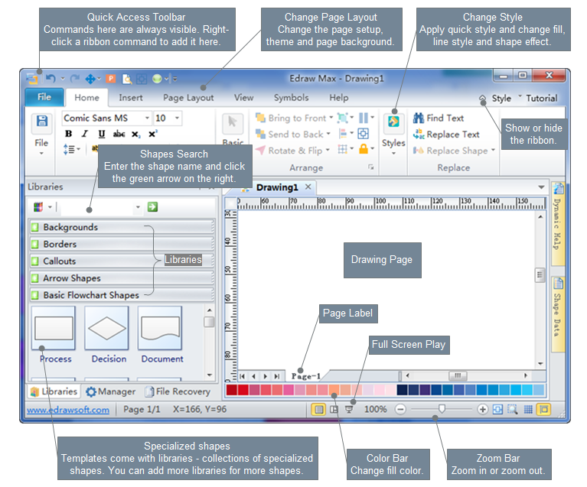Open the document tab list dropdown arrow
Viewport: 587px width, 487px height.
coord(541,187)
